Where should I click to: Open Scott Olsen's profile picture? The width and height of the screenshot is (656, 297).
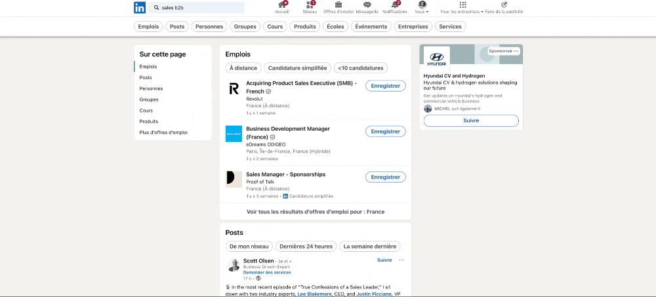[x=234, y=266]
